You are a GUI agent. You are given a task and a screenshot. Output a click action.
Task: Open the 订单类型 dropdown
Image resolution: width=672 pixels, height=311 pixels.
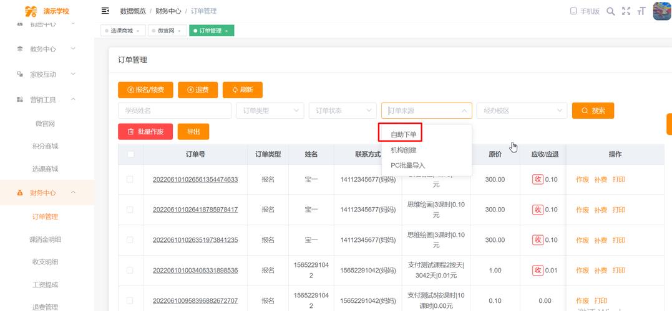[x=270, y=111]
